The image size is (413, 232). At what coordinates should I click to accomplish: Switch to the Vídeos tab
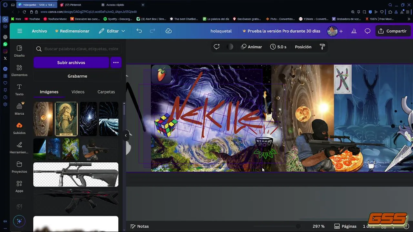[x=78, y=92]
